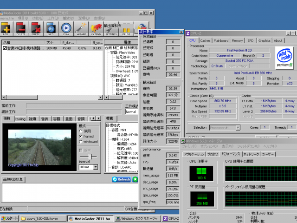Click the 名稱 column header
This screenshot has width=297, height=223.
point(23,42)
